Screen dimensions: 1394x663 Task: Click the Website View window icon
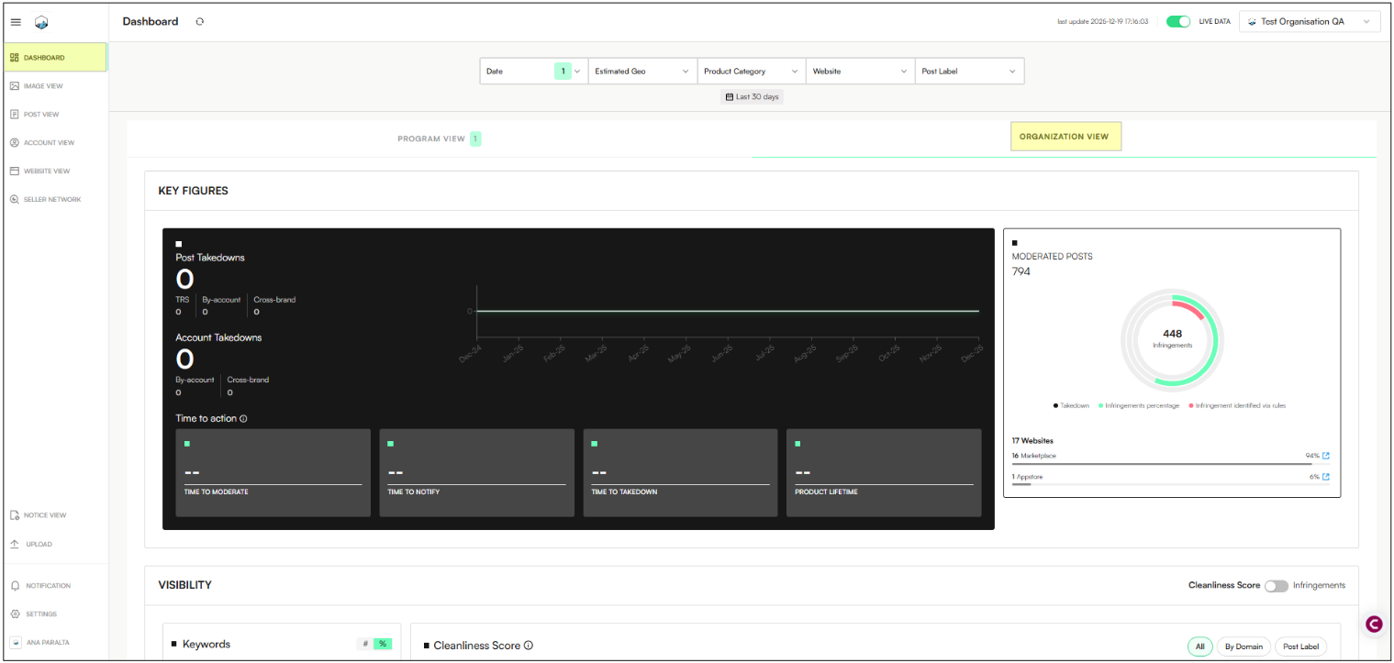(15, 171)
